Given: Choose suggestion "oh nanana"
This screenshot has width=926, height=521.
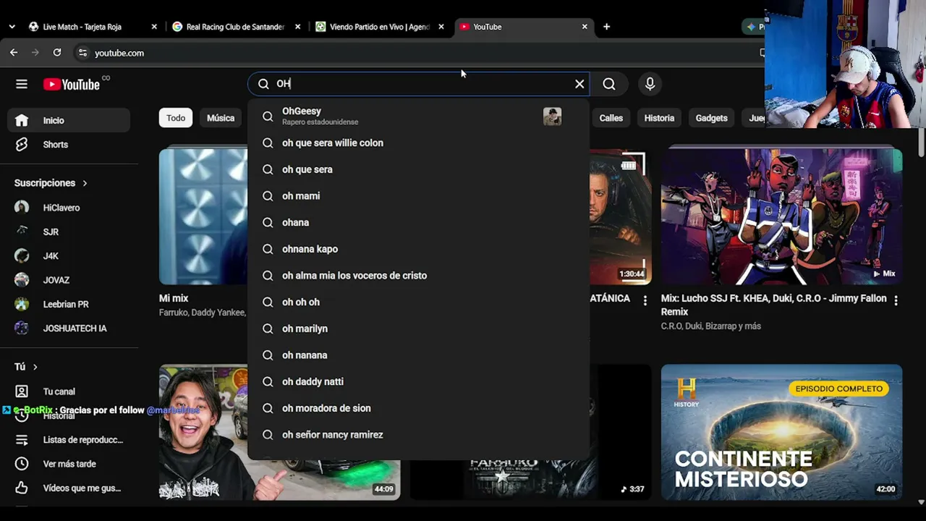Looking at the screenshot, I should click(x=418, y=355).
